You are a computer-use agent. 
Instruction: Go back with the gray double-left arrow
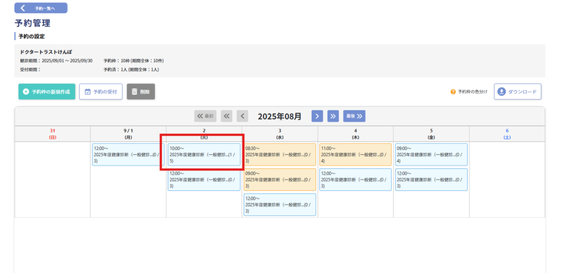click(227, 116)
